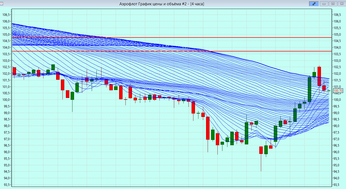346x189 pixels.
Task: Open the chart window system menu icon
Action: click(x=2, y=4)
